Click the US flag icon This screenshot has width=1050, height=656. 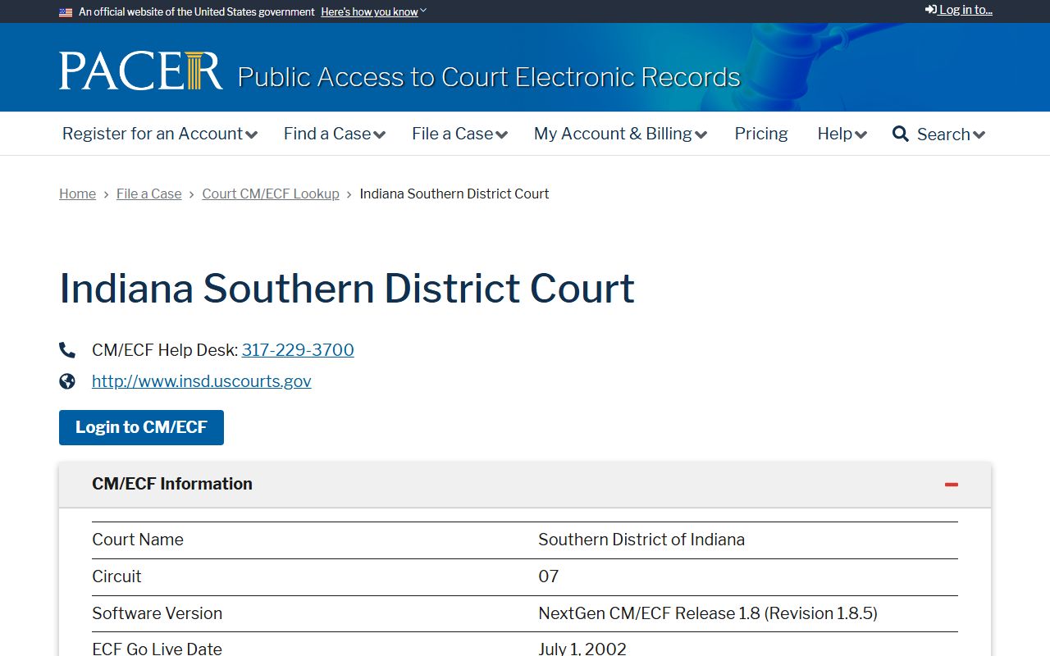point(66,12)
